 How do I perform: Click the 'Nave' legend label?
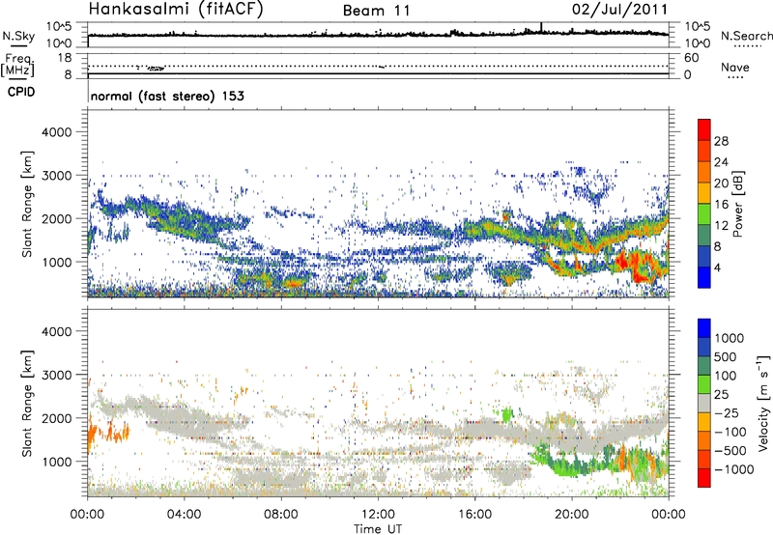point(735,67)
